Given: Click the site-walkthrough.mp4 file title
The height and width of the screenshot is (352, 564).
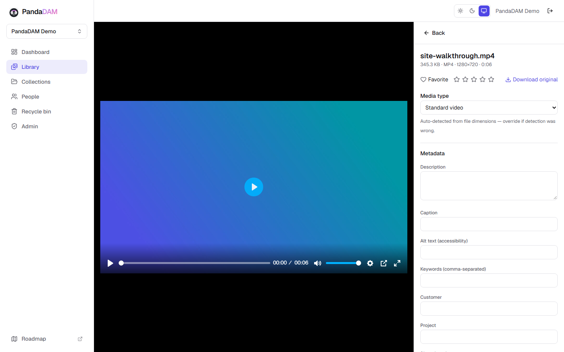Looking at the screenshot, I should (457, 56).
